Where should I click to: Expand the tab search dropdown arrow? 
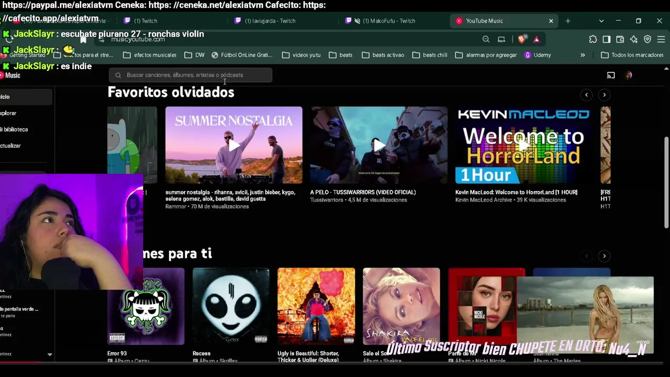[601, 21]
